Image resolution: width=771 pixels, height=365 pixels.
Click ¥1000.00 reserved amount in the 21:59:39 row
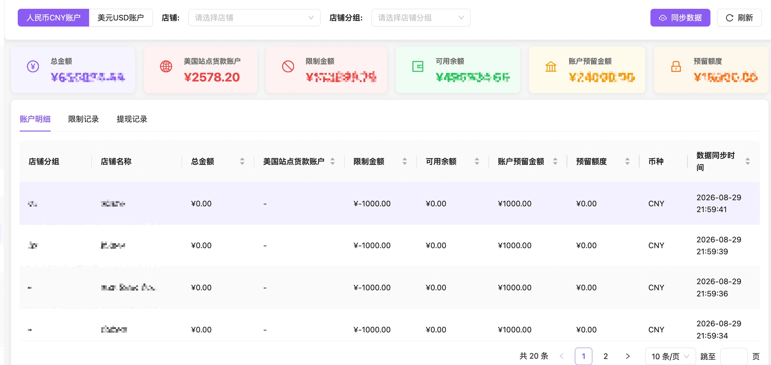click(x=514, y=246)
